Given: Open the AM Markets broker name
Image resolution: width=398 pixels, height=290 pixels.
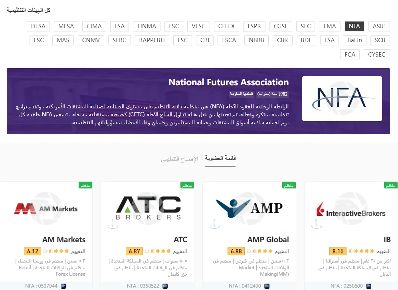Looking at the screenshot, I should (64, 239).
